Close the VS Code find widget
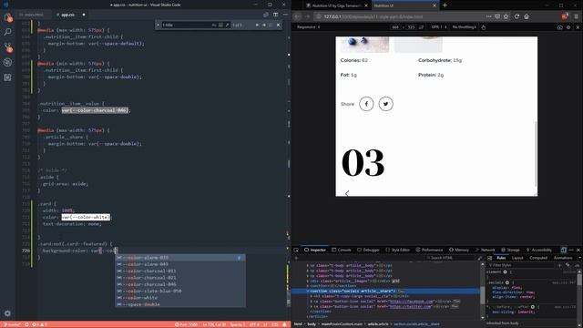583x328 pixels. pos(279,25)
